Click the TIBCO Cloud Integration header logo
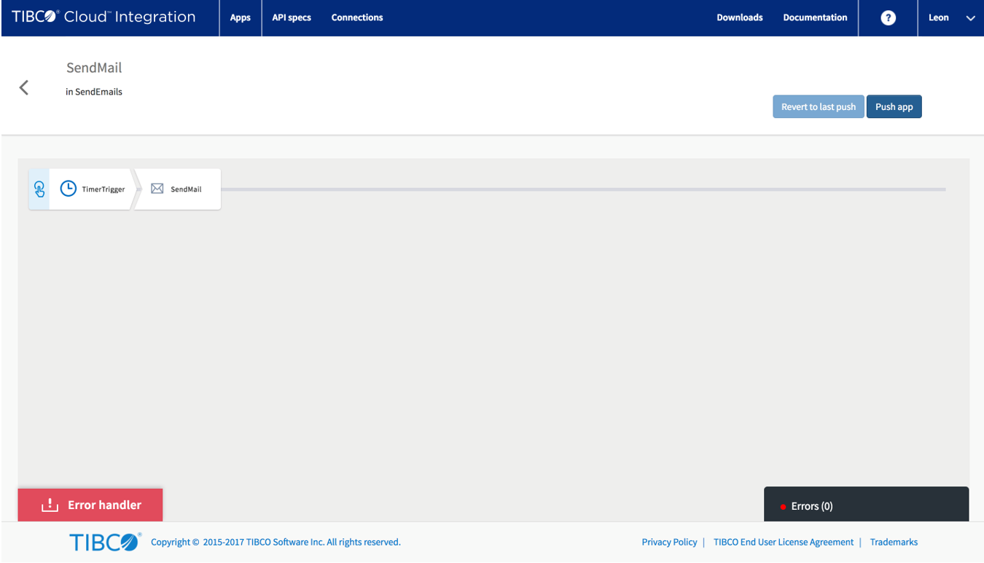 pos(104,17)
